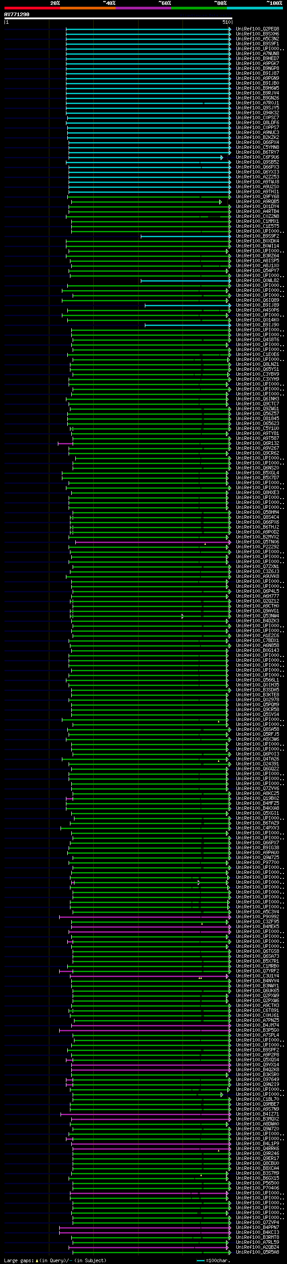287x1264 pixels.
Task: Select hit label UniRef100_Q9FY68
Action: click(x=257, y=197)
